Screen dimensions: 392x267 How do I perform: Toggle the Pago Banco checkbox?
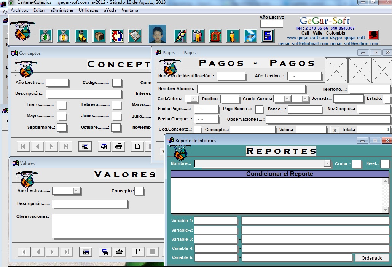[x=259, y=109]
